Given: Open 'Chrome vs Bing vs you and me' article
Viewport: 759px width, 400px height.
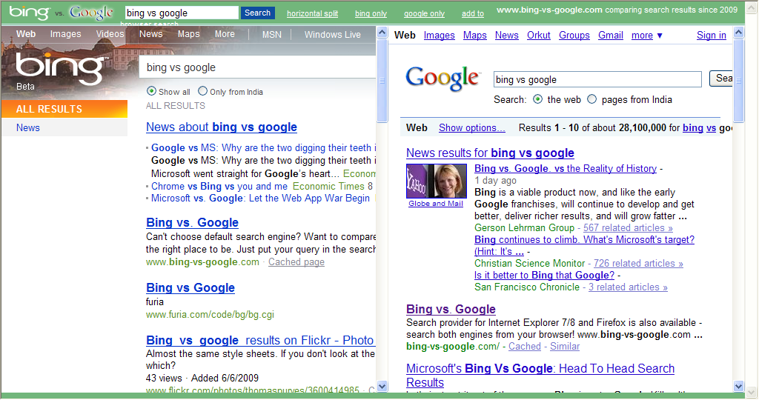Looking at the screenshot, I should click(x=219, y=186).
